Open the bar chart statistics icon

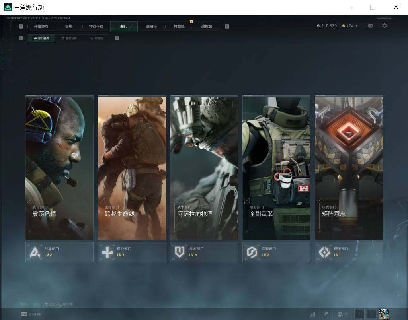tap(312, 314)
